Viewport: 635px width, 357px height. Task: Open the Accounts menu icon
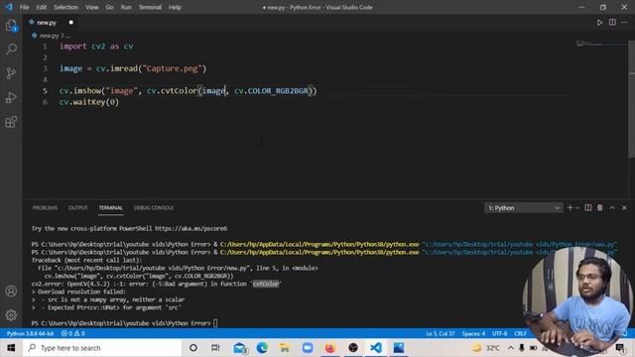(11, 291)
